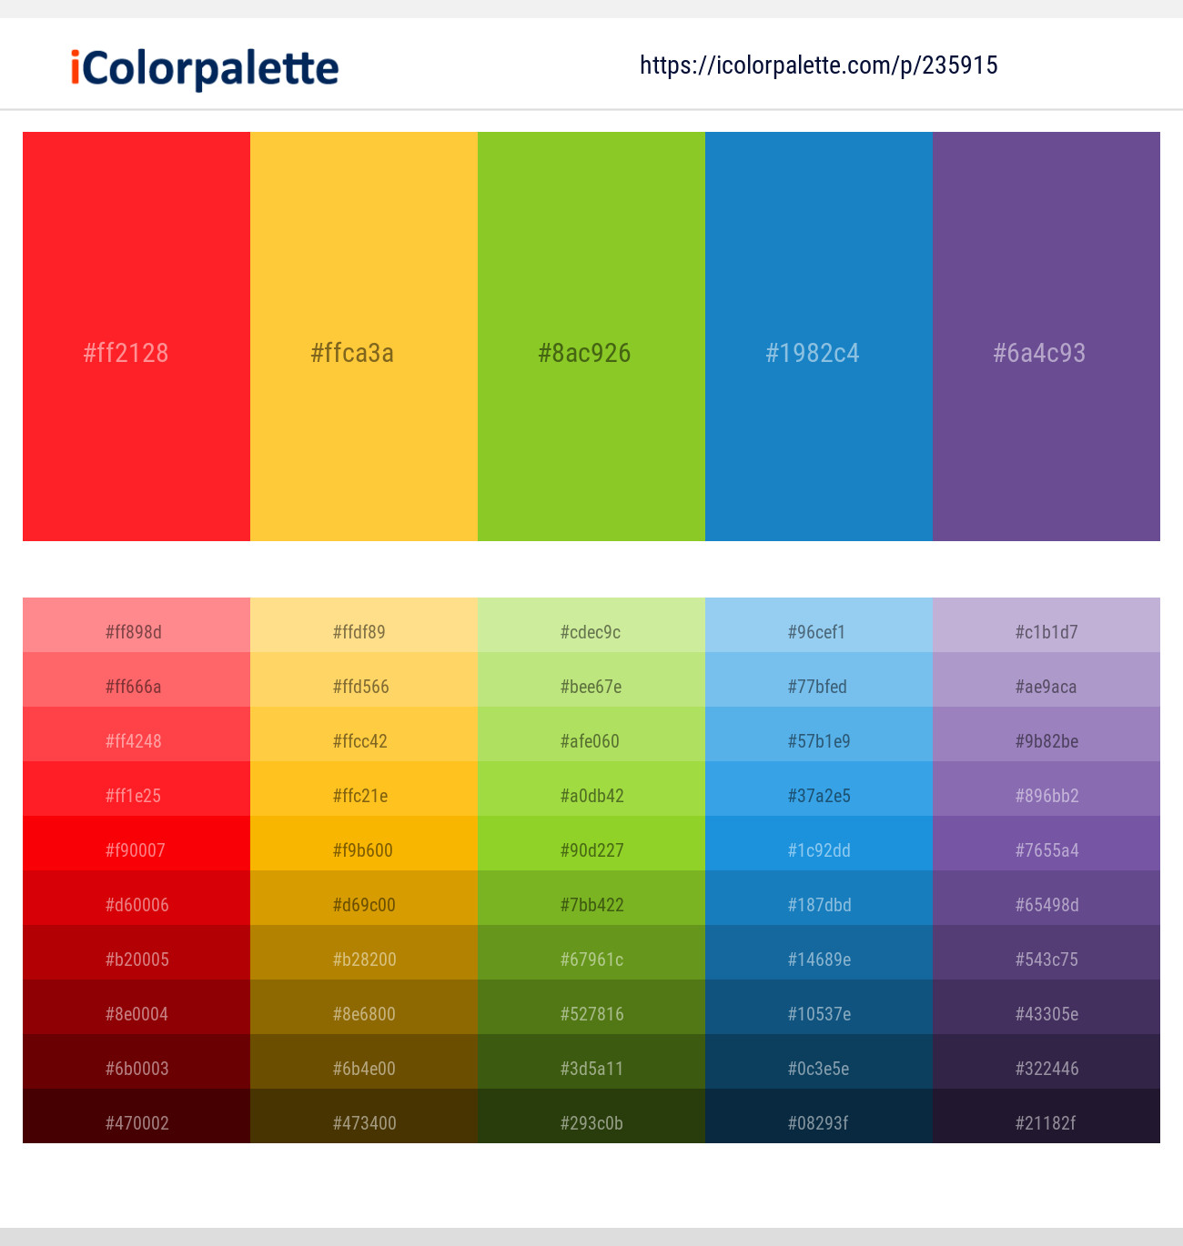Select the amber #f9b600 shade

pyautogui.click(x=364, y=843)
